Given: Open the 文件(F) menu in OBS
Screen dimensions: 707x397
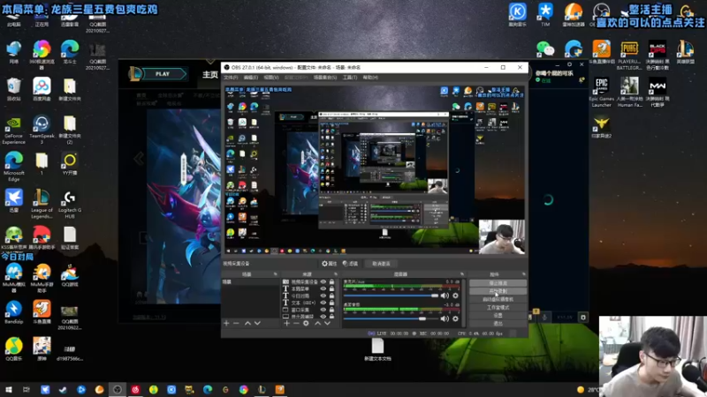Looking at the screenshot, I should (231, 78).
